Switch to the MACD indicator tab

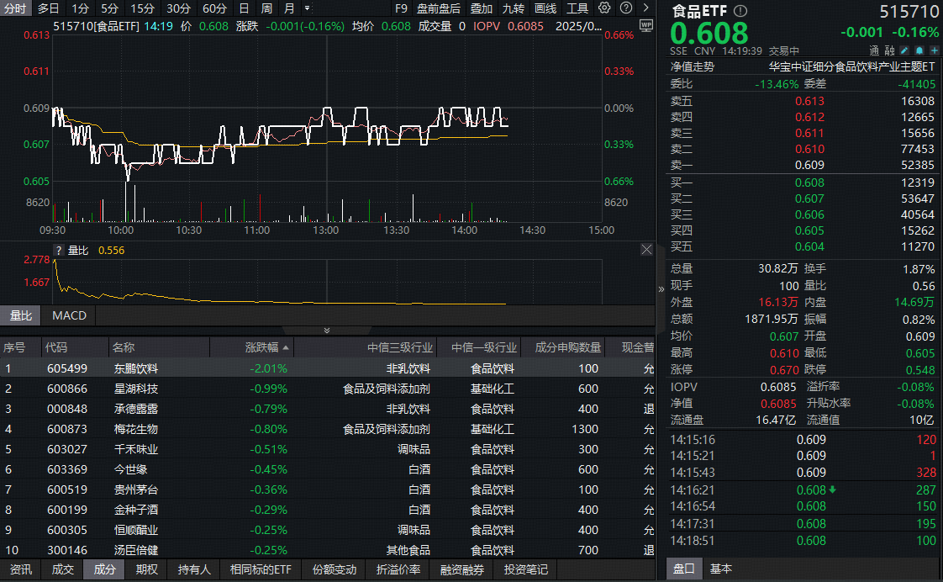pyautogui.click(x=67, y=315)
